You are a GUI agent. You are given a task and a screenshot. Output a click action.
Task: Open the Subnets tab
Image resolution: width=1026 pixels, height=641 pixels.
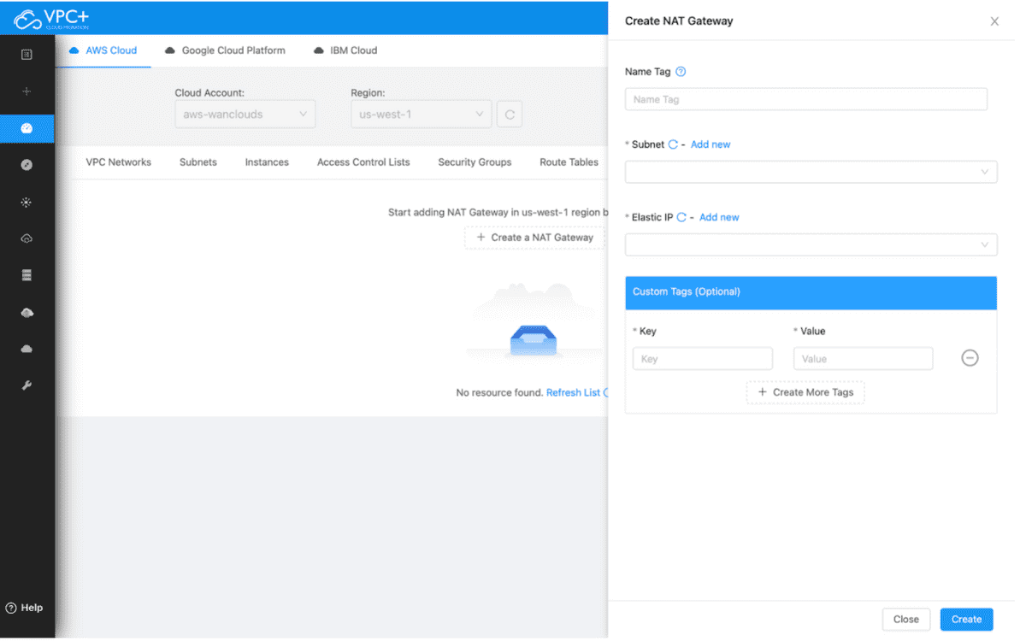pos(198,162)
